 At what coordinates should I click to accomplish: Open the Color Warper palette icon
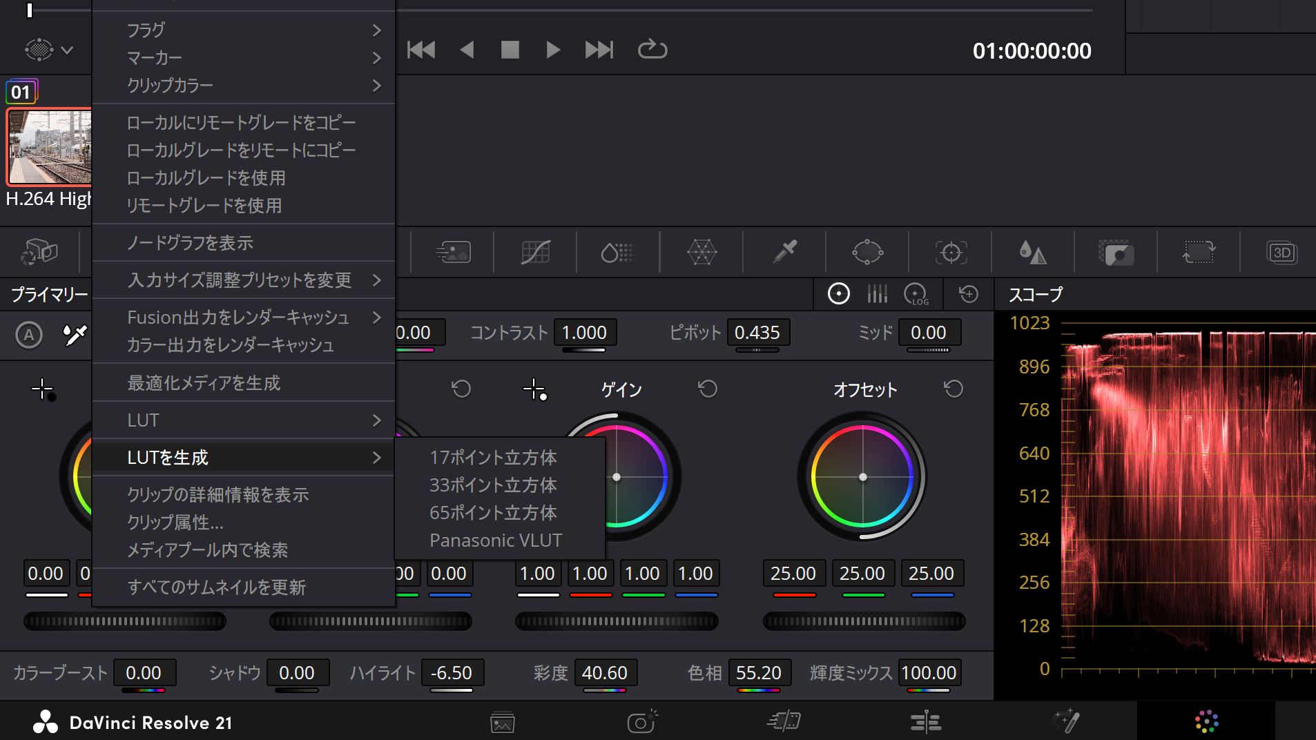pos(702,253)
